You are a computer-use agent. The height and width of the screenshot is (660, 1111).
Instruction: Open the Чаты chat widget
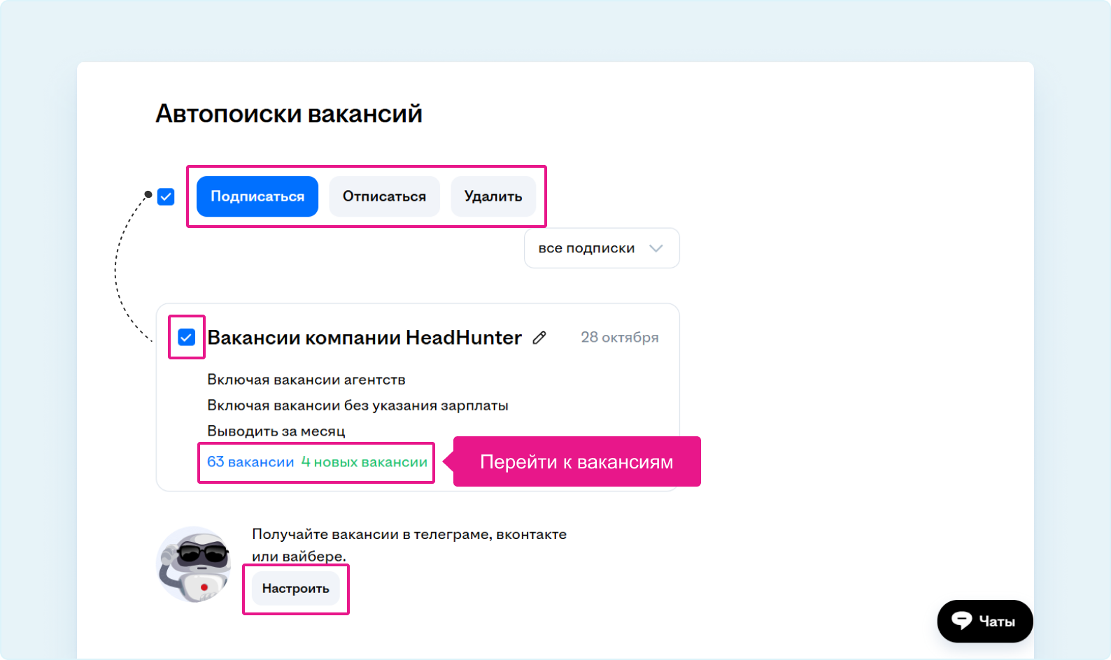coord(984,621)
